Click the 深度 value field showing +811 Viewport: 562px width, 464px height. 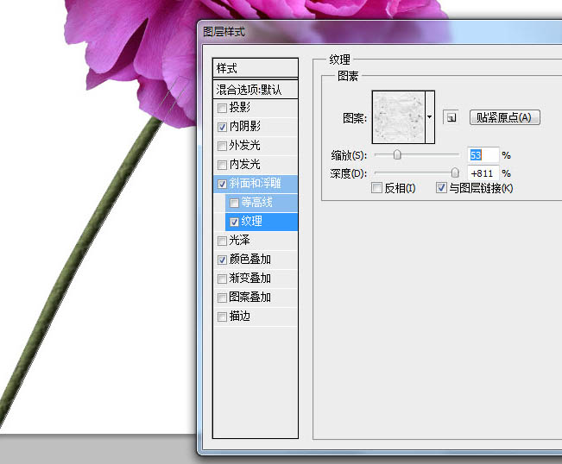tap(483, 172)
